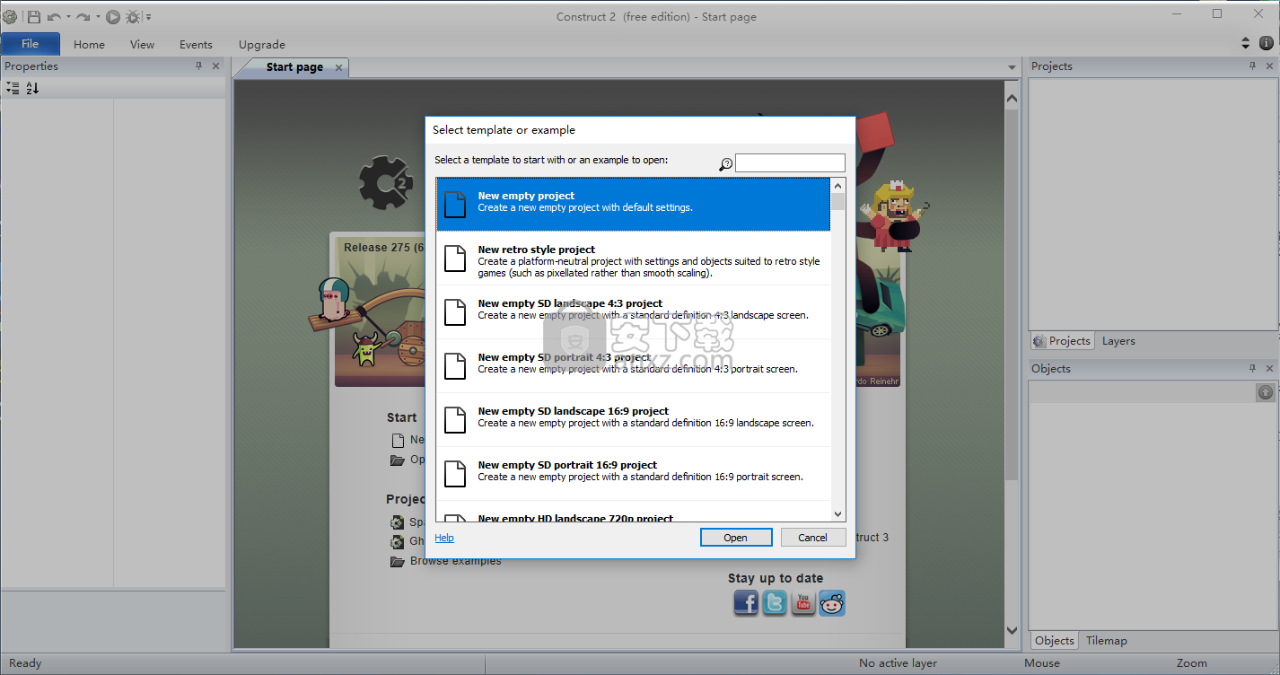The height and width of the screenshot is (675, 1280).
Task: Click the About info icon in ribbon
Action: (x=1266, y=43)
